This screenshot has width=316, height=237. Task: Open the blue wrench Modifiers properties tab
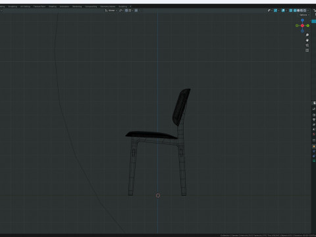tap(314, 151)
